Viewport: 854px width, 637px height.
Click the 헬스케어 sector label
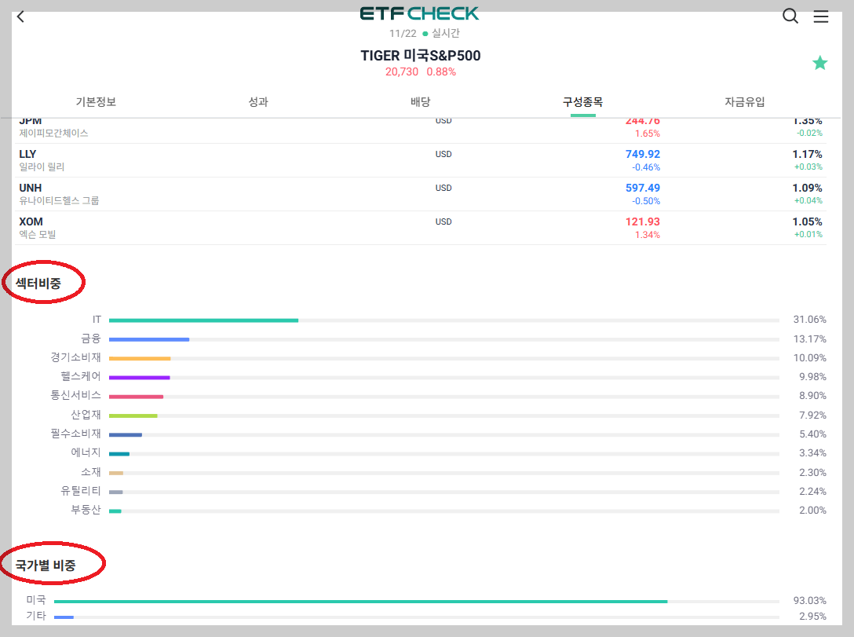click(x=81, y=376)
